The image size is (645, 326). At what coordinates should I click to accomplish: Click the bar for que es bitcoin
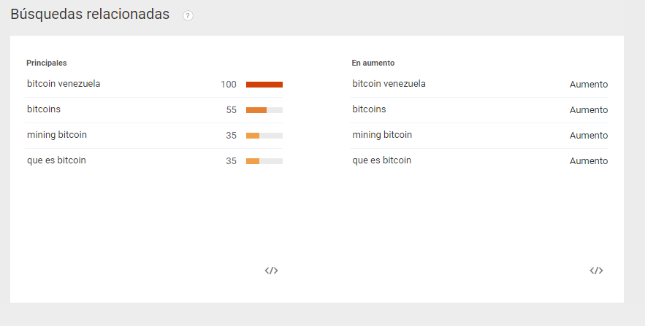pos(253,161)
